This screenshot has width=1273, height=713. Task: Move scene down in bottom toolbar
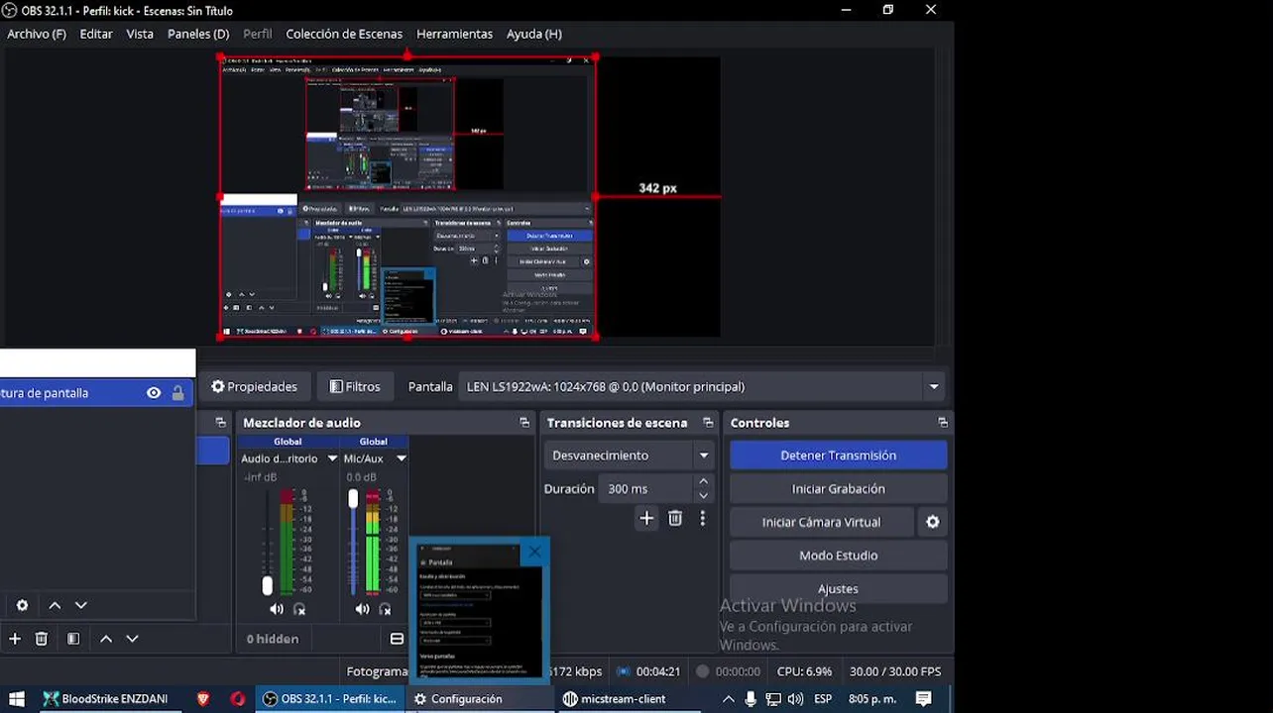(132, 639)
